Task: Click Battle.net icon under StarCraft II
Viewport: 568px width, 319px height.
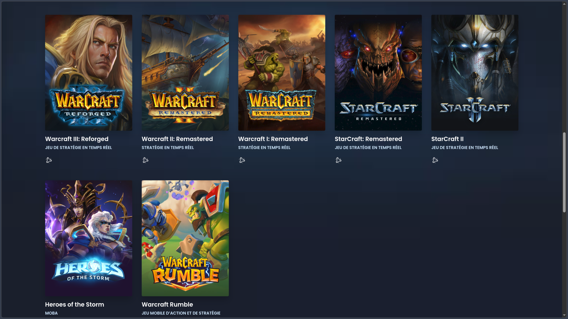Action: click(435, 160)
